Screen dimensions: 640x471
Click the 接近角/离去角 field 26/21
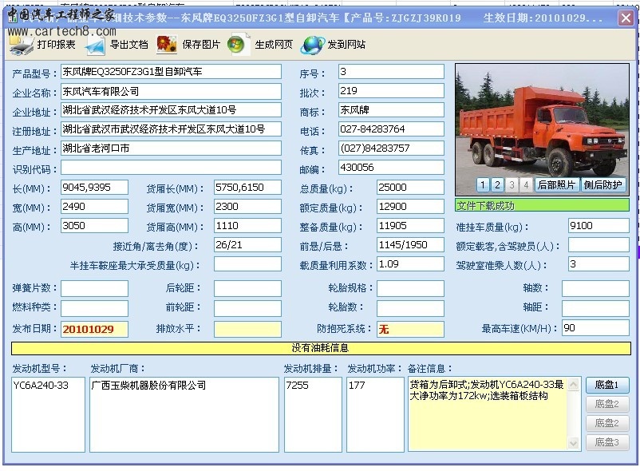[247, 245]
